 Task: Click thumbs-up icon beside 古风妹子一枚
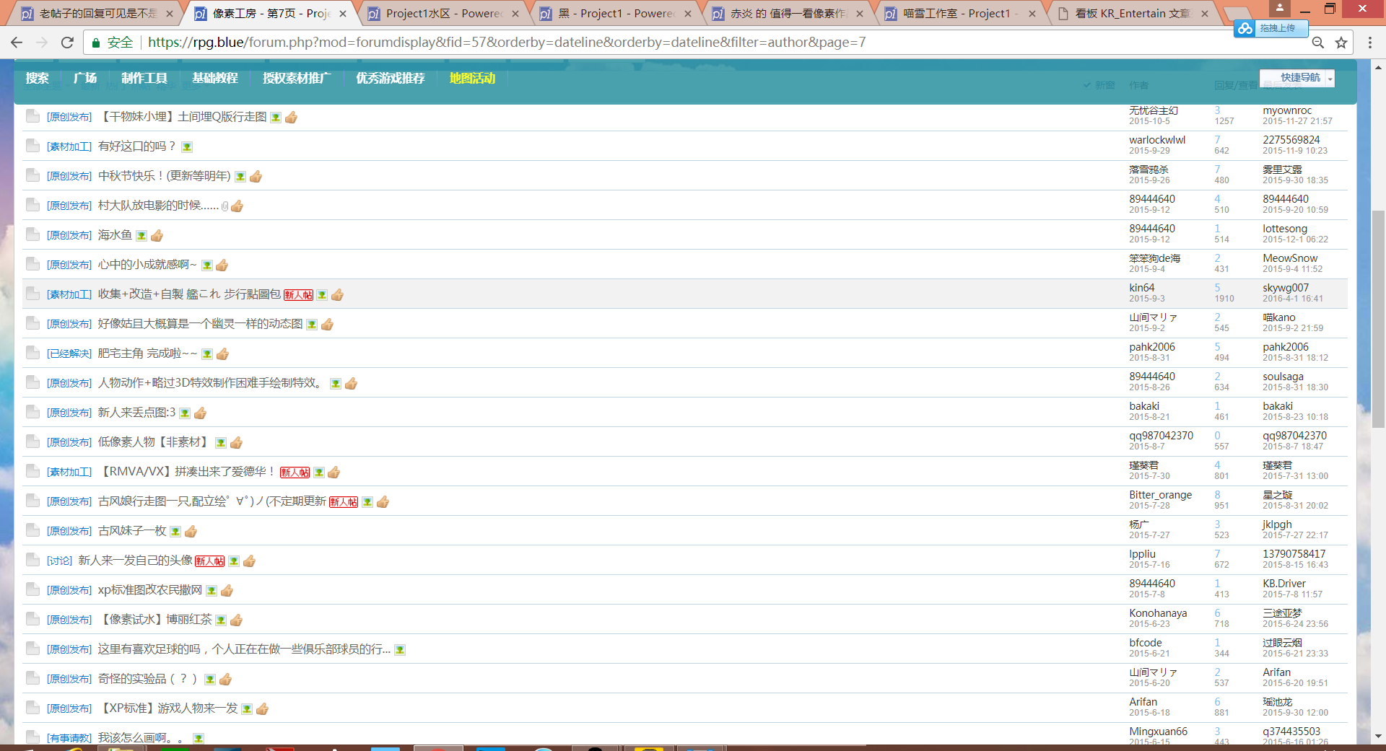[191, 532]
